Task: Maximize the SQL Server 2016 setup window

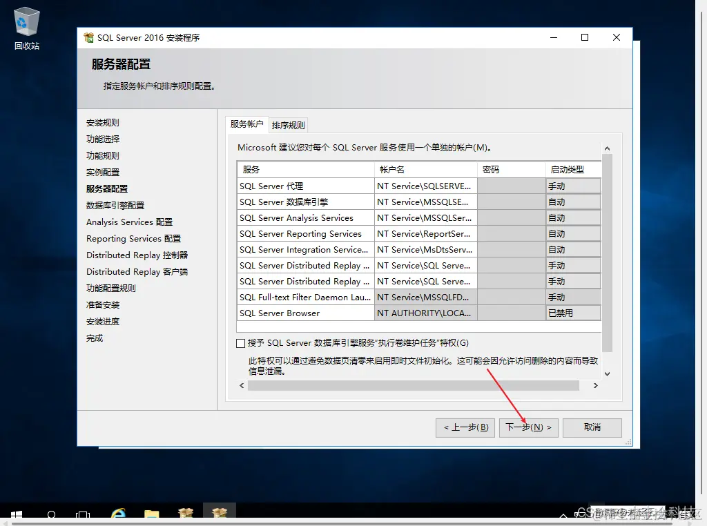Action: point(585,37)
